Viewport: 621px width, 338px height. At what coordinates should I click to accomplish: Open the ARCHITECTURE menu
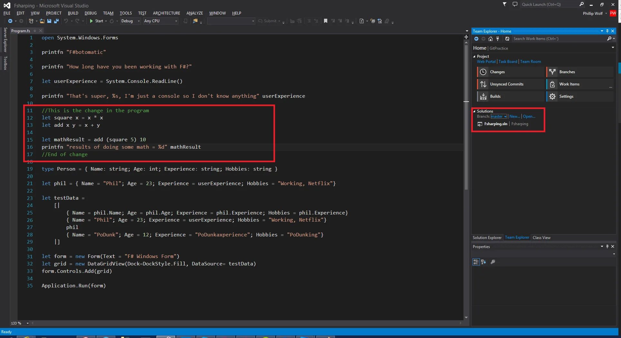(x=167, y=13)
